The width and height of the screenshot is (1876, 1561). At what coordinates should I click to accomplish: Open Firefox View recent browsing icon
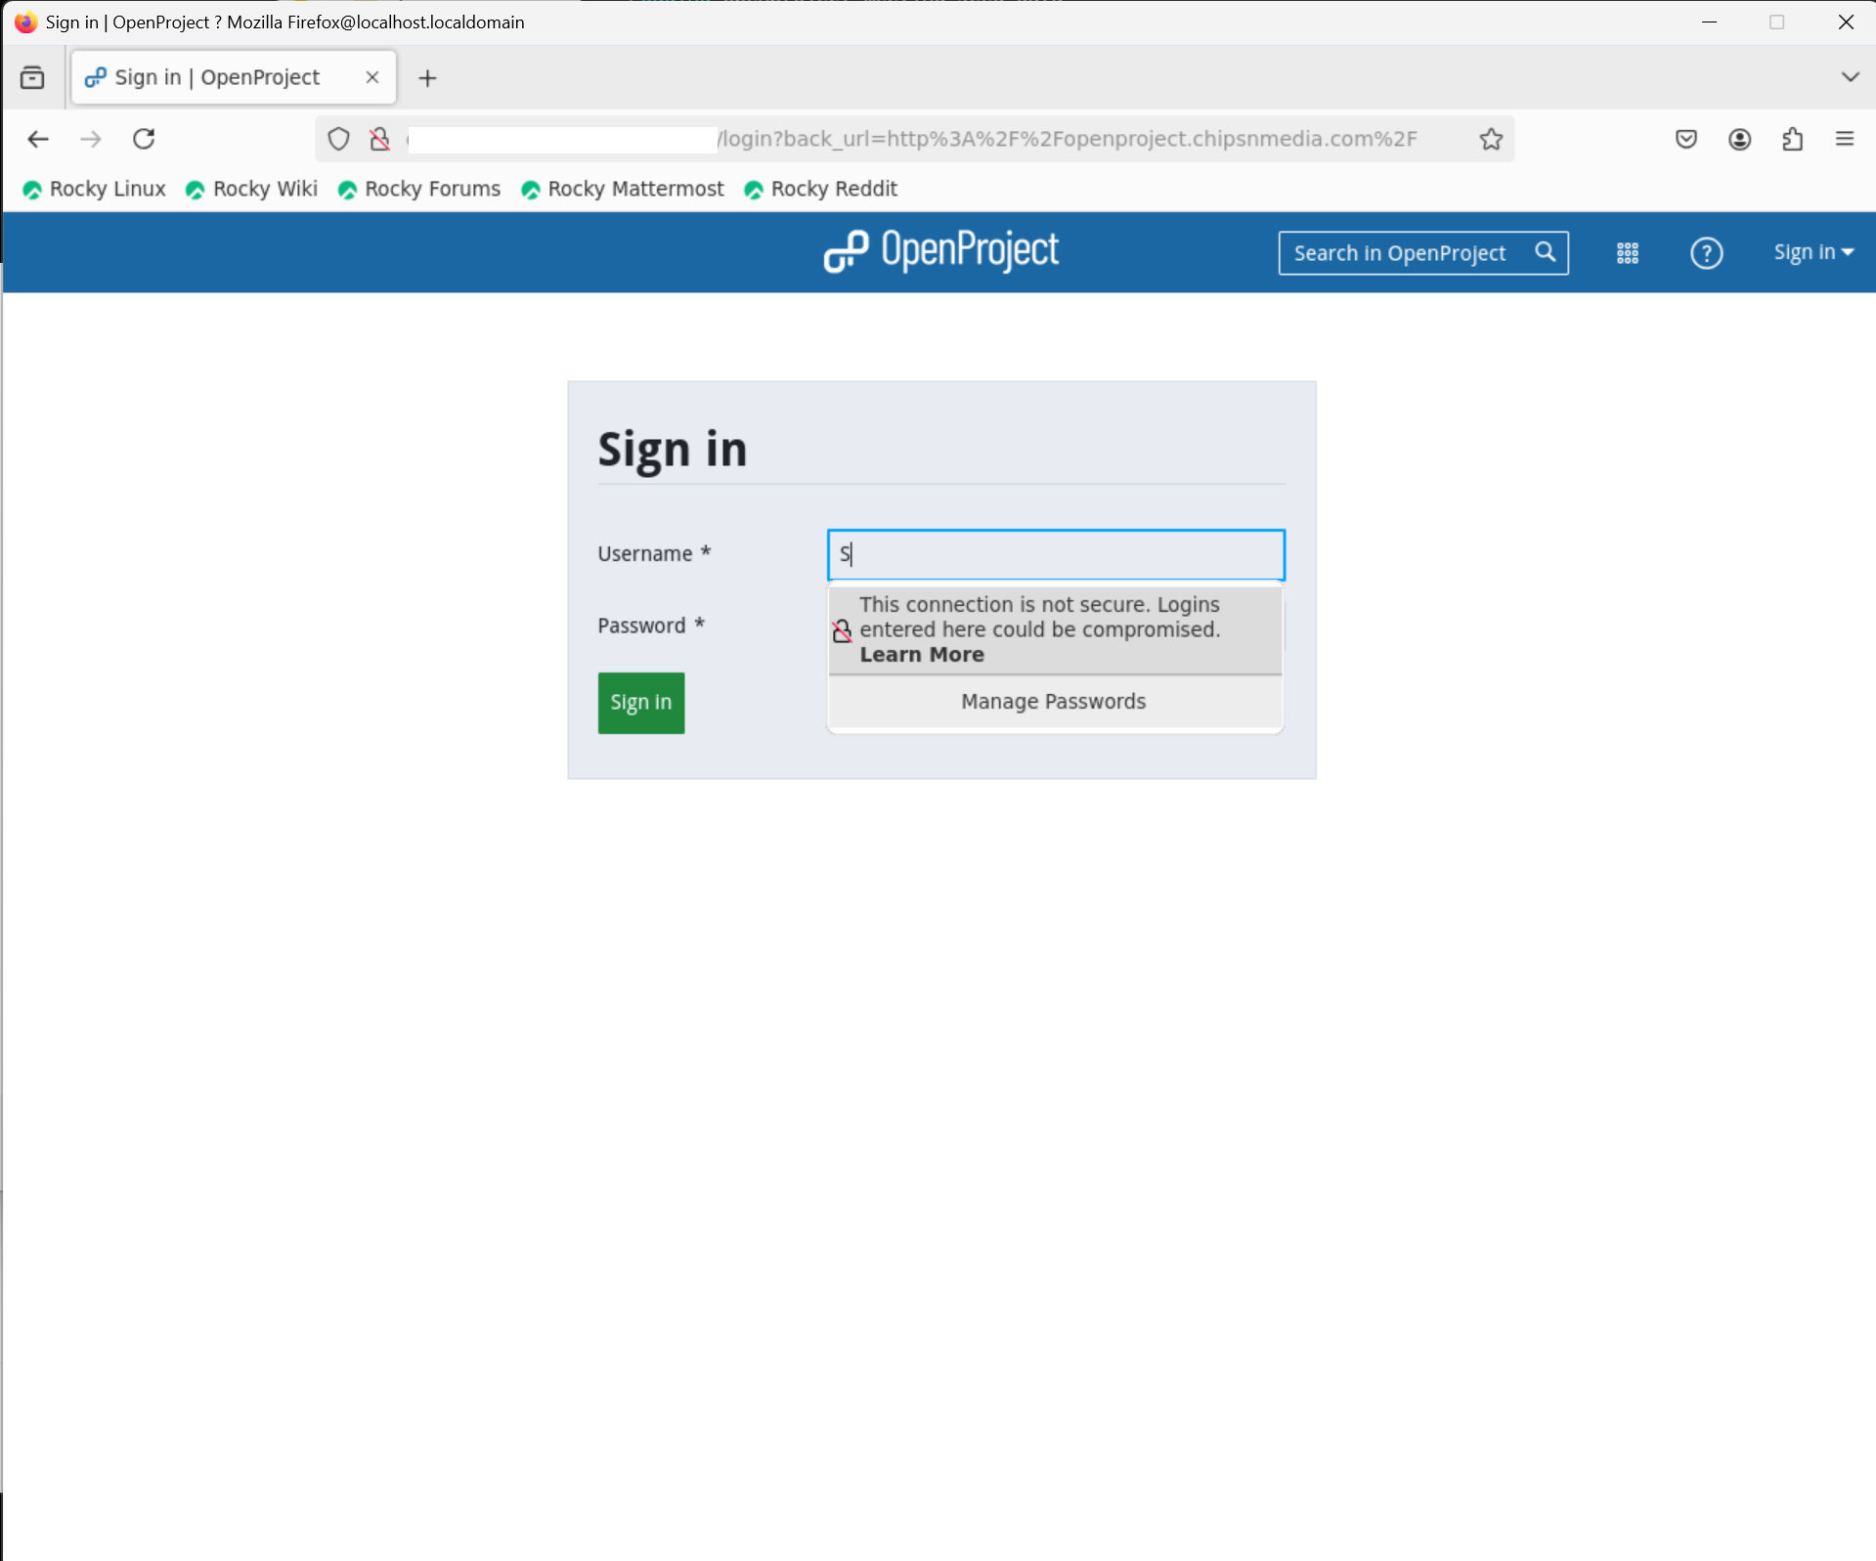pyautogui.click(x=32, y=77)
